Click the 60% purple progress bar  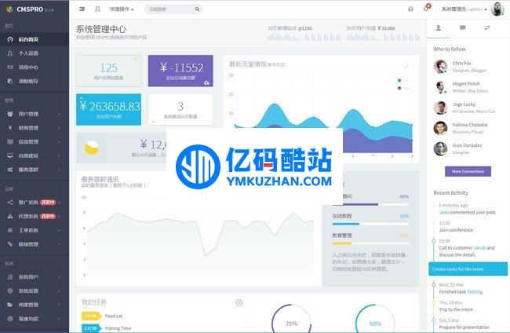[370, 204]
